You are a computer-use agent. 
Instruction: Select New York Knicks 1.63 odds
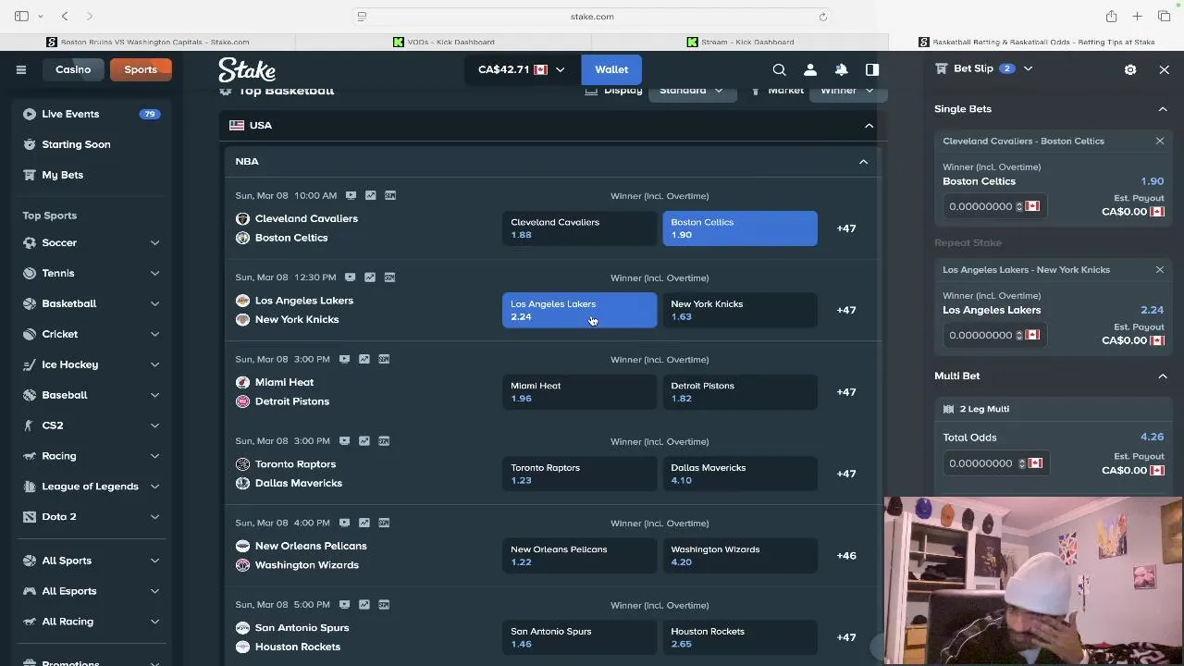pos(740,310)
